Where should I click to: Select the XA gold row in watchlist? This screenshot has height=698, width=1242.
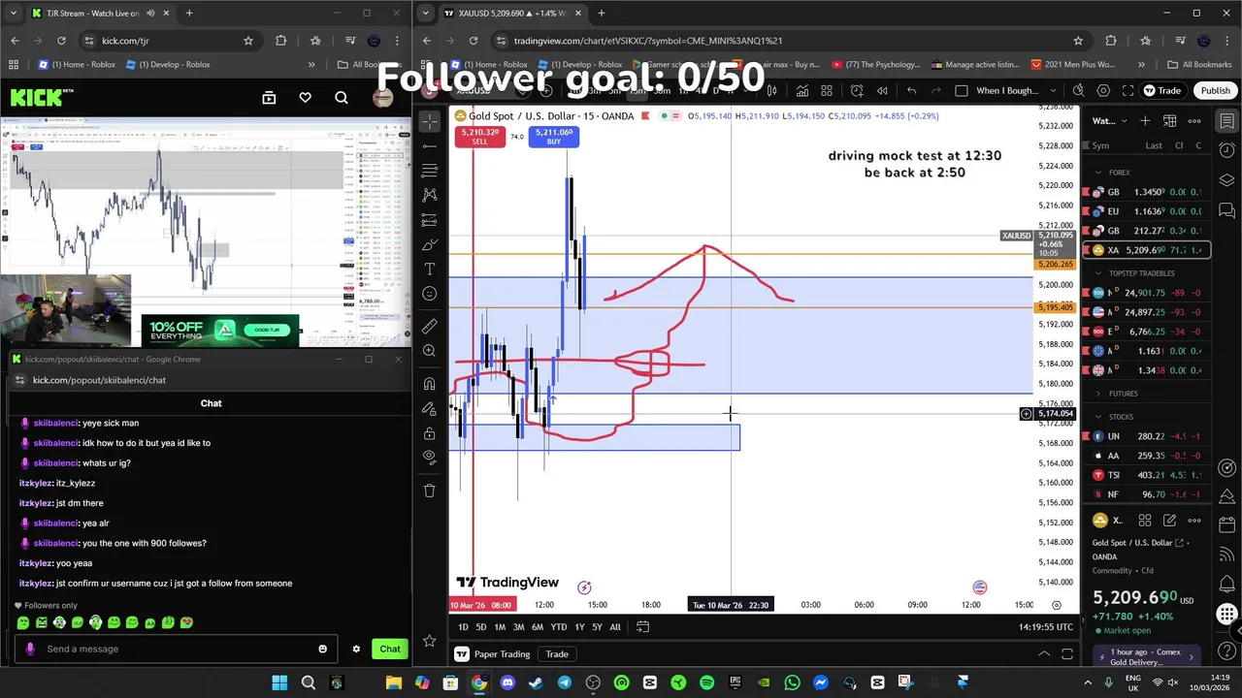coord(1146,250)
